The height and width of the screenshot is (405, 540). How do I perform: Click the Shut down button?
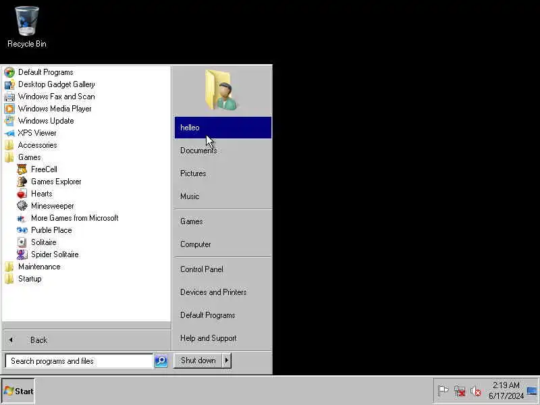198,360
